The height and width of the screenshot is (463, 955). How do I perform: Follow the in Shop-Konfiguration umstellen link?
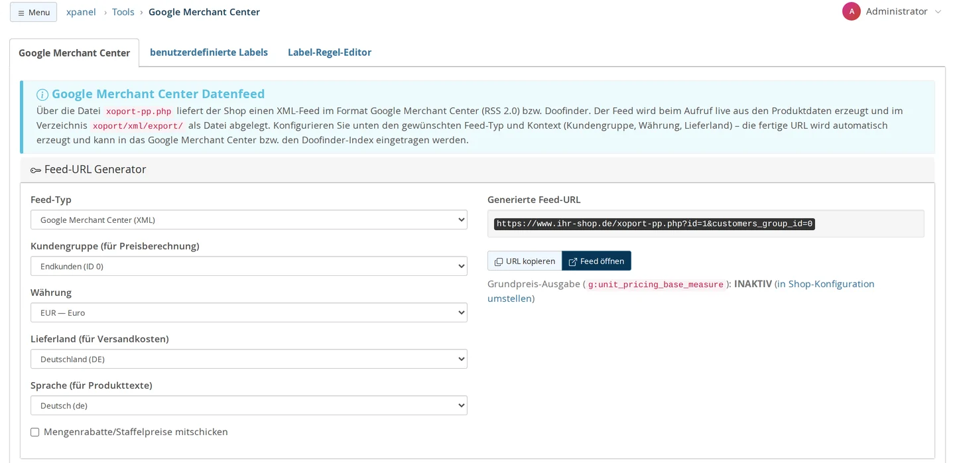point(681,291)
